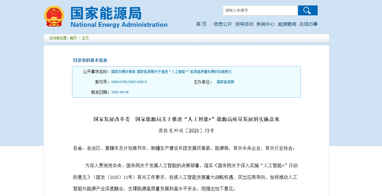Click the 2025-09-04 制发日期 link
The width and height of the screenshot is (382, 196).
pyautogui.click(x=120, y=92)
